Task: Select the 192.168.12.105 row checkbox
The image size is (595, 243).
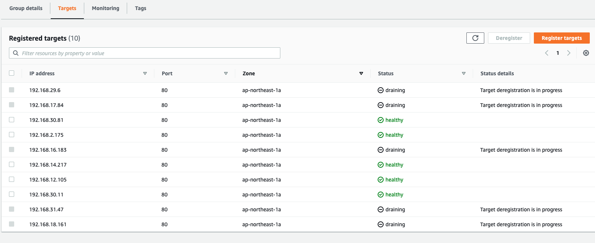Action: 12,179
